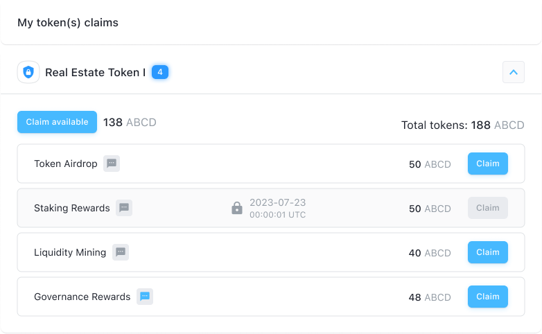
Task: Claim the Governance Rewards 48 ABCD
Action: (x=488, y=297)
